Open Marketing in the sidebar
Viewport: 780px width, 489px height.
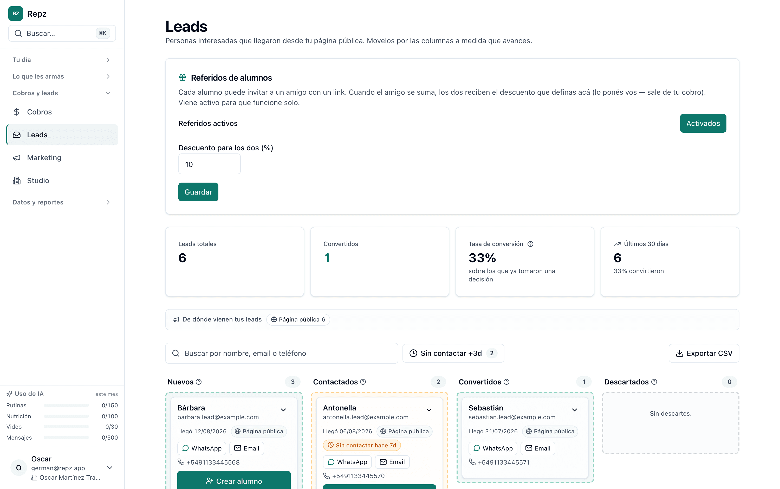62,158
